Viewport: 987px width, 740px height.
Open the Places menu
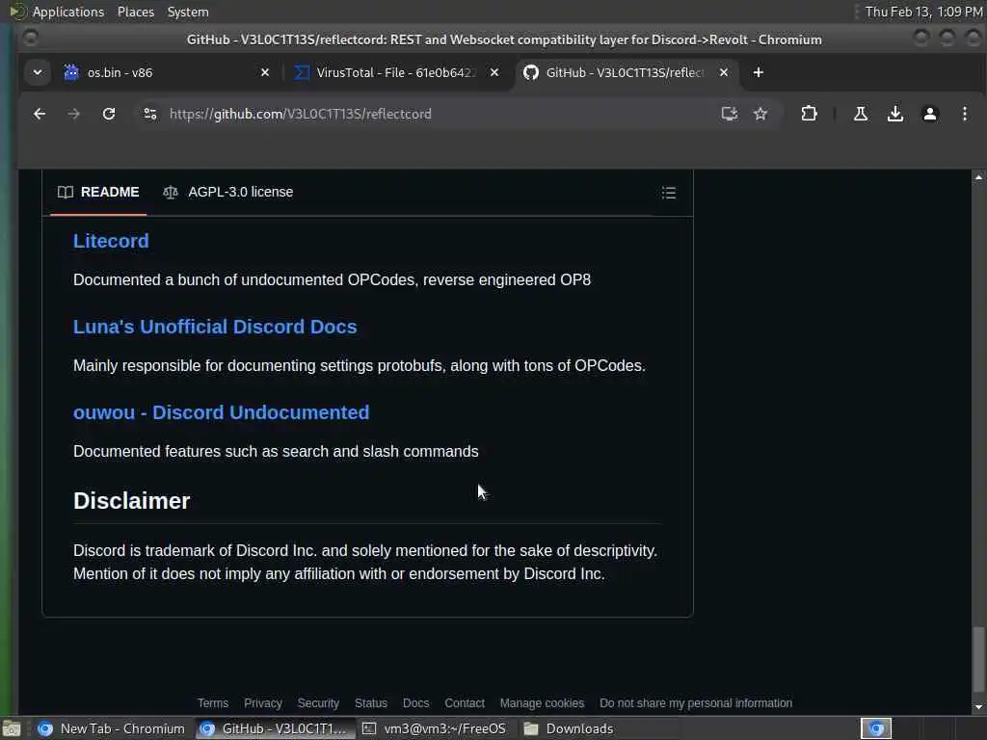[135, 12]
